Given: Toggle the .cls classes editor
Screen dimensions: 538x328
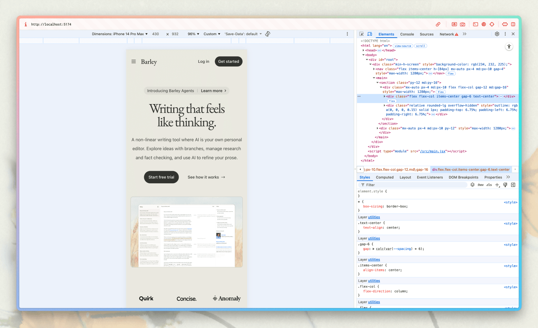Looking at the screenshot, I should [489, 185].
